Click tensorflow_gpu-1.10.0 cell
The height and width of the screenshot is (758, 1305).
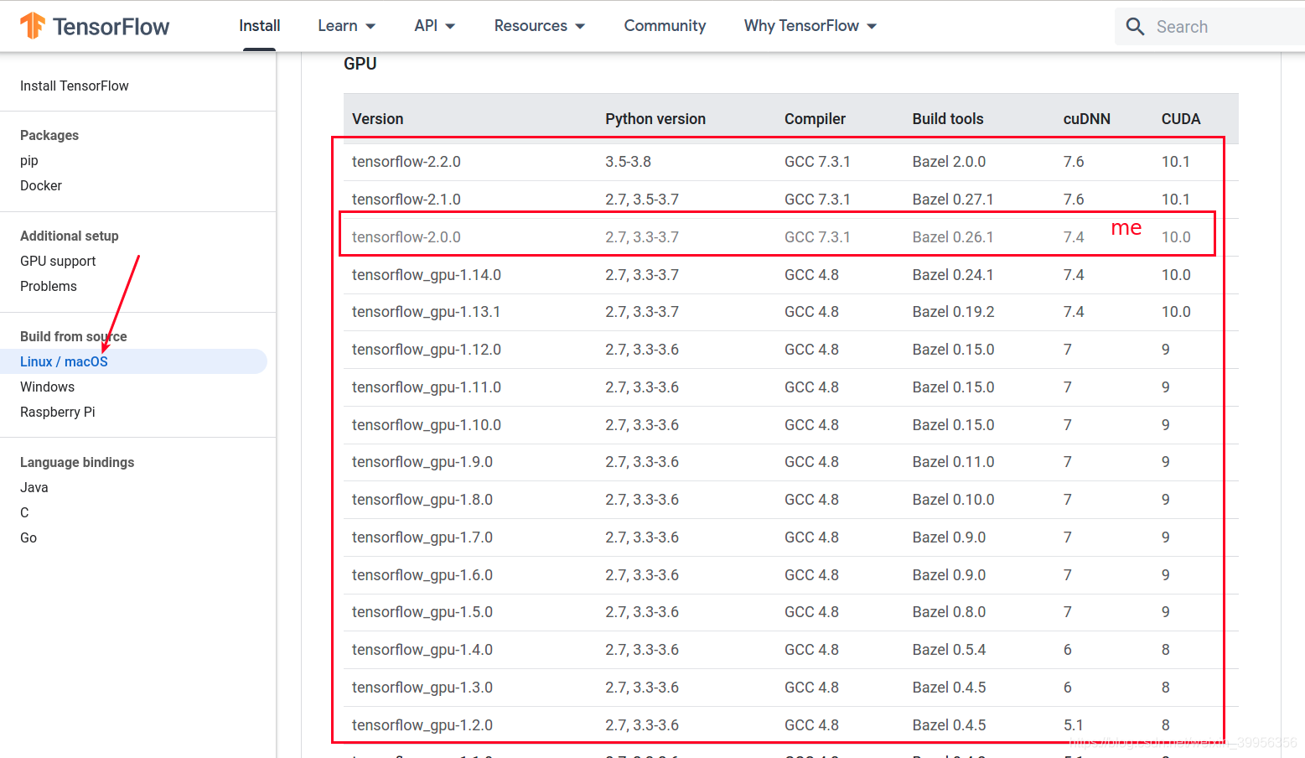coord(427,425)
